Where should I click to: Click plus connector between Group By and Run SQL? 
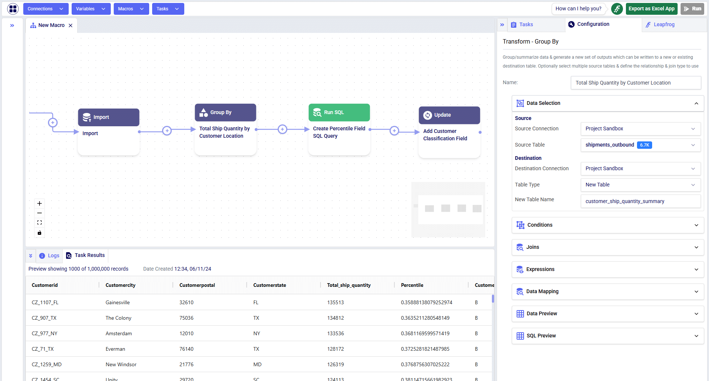(282, 129)
